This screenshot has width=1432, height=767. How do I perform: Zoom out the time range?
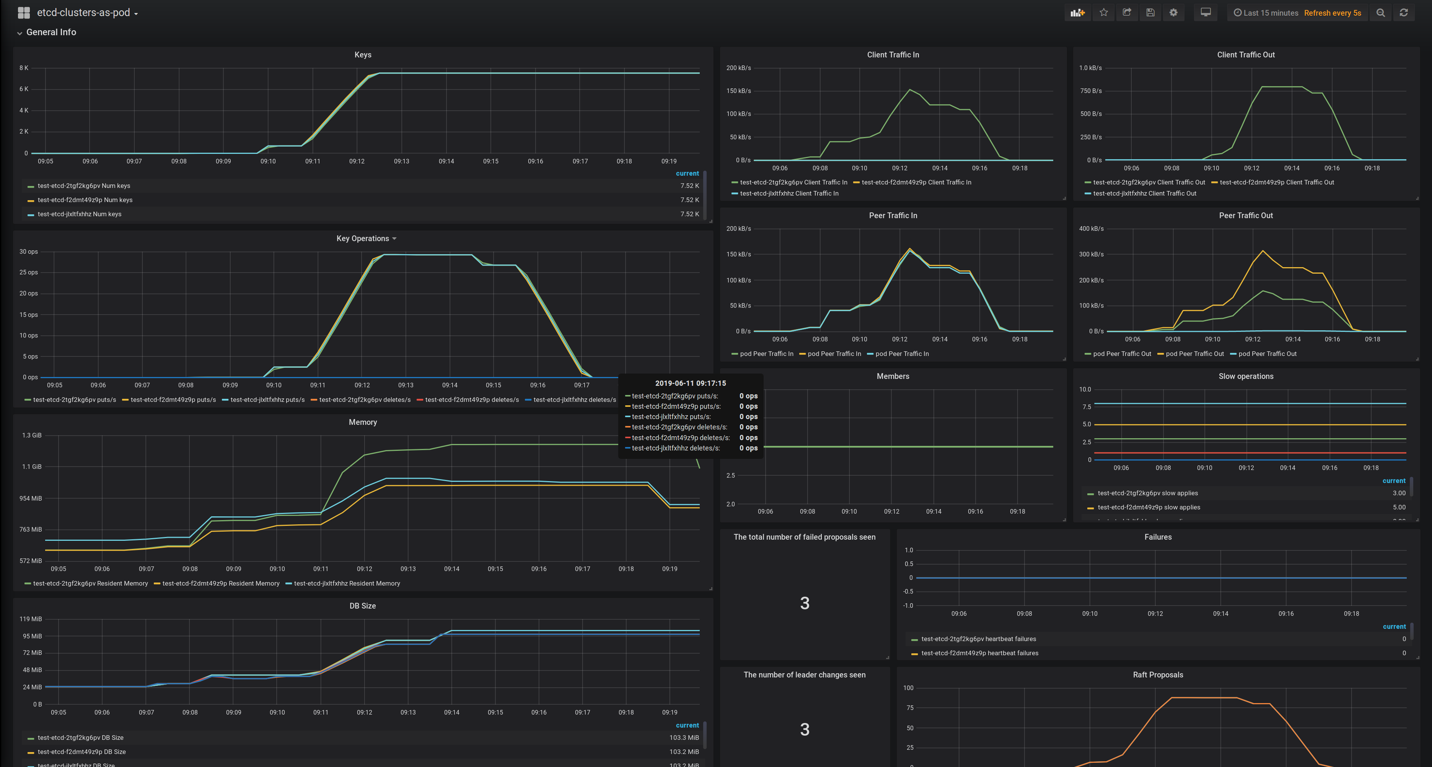(x=1380, y=13)
